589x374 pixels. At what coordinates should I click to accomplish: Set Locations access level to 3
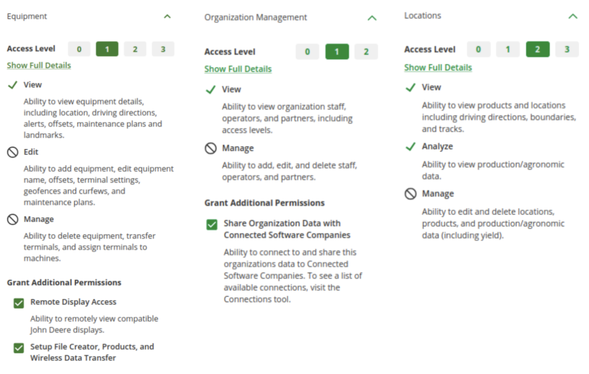(567, 50)
